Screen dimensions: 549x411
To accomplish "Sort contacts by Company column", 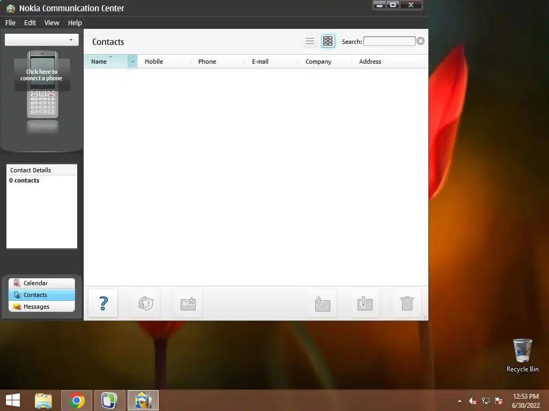I will (324, 62).
